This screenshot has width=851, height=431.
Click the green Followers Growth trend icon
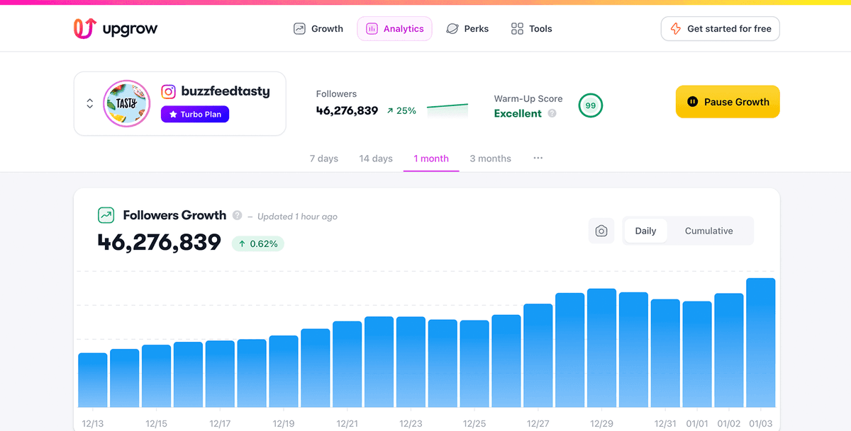pyautogui.click(x=104, y=214)
